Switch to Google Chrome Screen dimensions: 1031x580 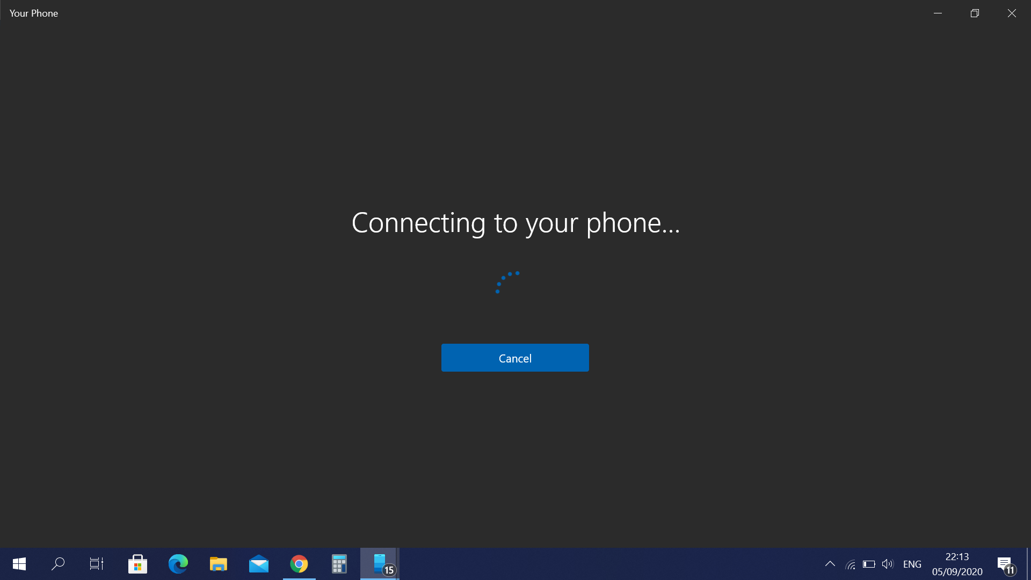[299, 564]
